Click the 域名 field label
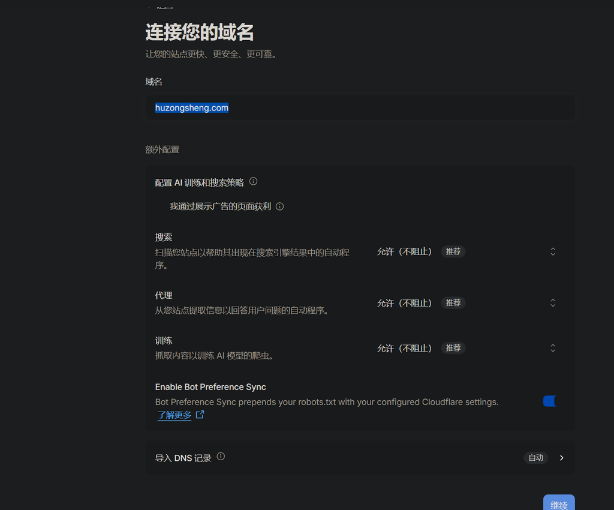This screenshot has width=614, height=510. (153, 82)
